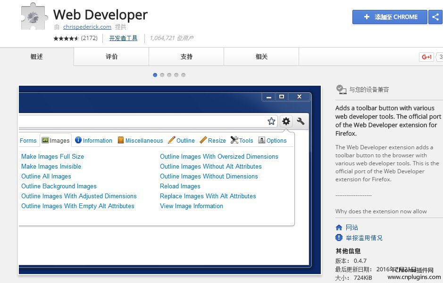Click the 添加至 CHROME button

(x=390, y=17)
